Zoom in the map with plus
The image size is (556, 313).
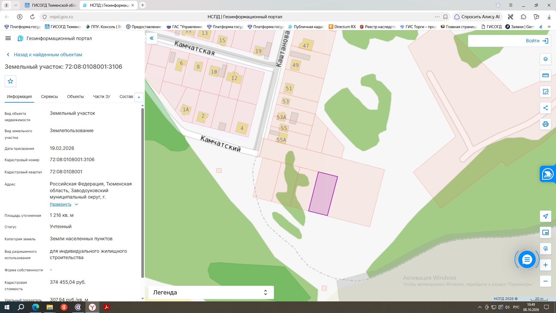[x=546, y=265]
